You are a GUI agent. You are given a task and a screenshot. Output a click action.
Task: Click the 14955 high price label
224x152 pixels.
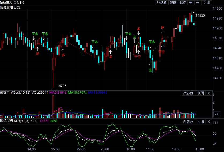pos(200,16)
